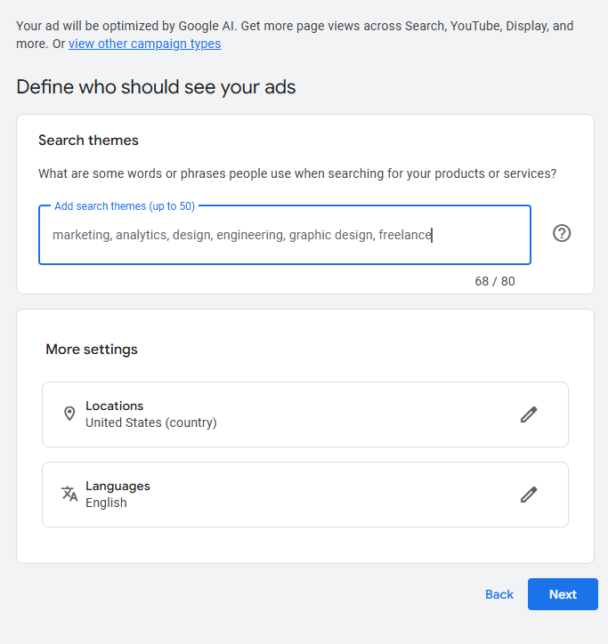608x644 pixels.
Task: Click the 'More settings' heading
Action: (92, 349)
